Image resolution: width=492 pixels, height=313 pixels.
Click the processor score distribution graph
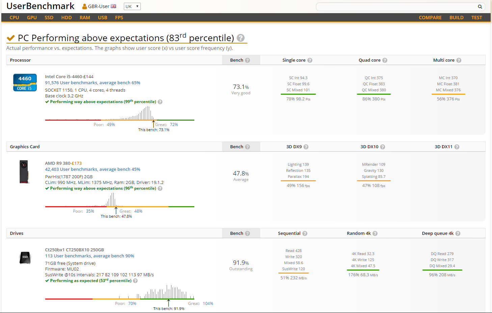pyautogui.click(x=120, y=115)
